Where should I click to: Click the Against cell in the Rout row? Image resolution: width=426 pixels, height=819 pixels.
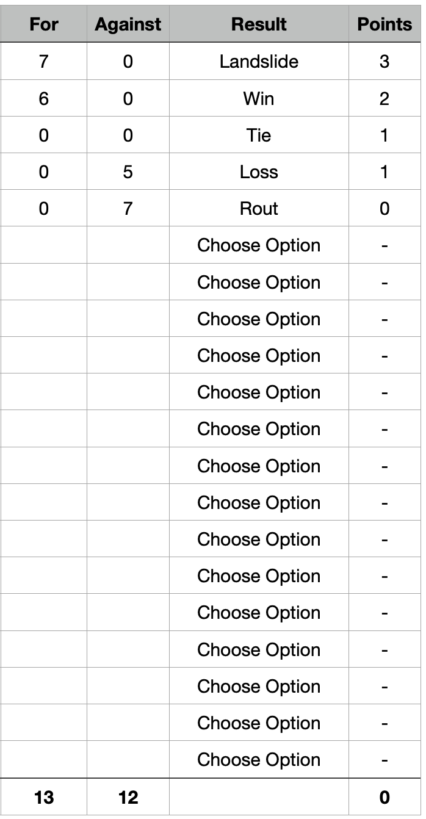(x=128, y=209)
